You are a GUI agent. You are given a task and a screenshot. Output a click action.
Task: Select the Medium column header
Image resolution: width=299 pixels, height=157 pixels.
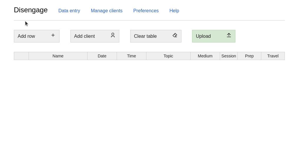[x=205, y=56]
